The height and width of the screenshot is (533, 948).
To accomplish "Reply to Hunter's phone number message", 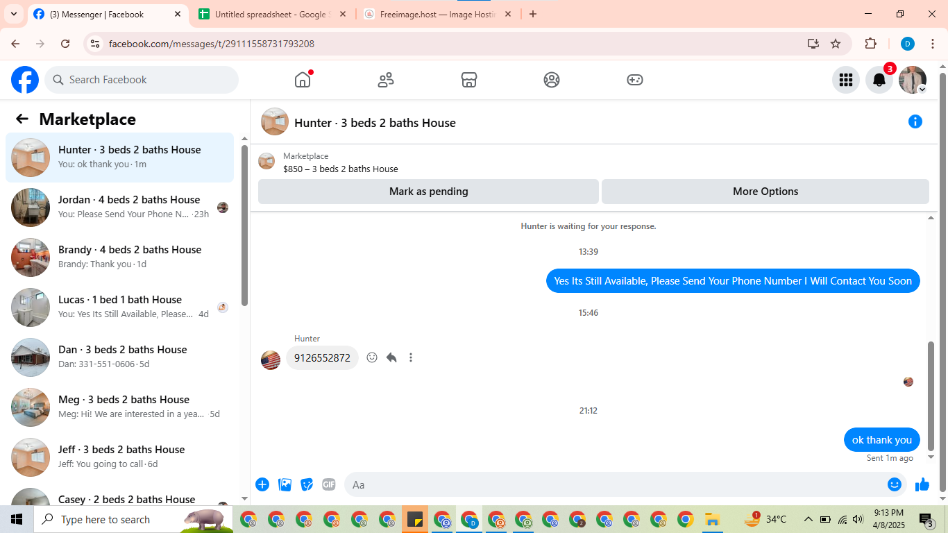I will (391, 357).
